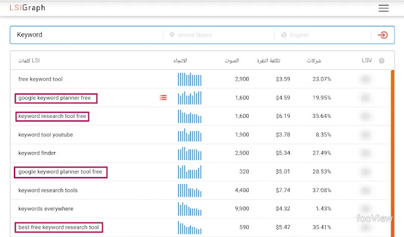Image resolution: width=404 pixels, height=237 pixels.
Task: Click the 2,900 volume for free keyword tool
Action: (x=242, y=79)
